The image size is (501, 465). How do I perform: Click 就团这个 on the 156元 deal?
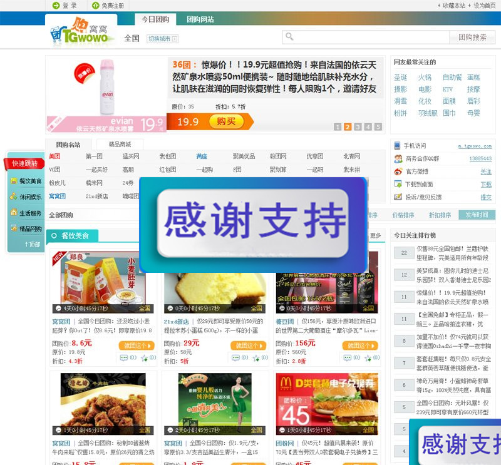[x=360, y=345]
